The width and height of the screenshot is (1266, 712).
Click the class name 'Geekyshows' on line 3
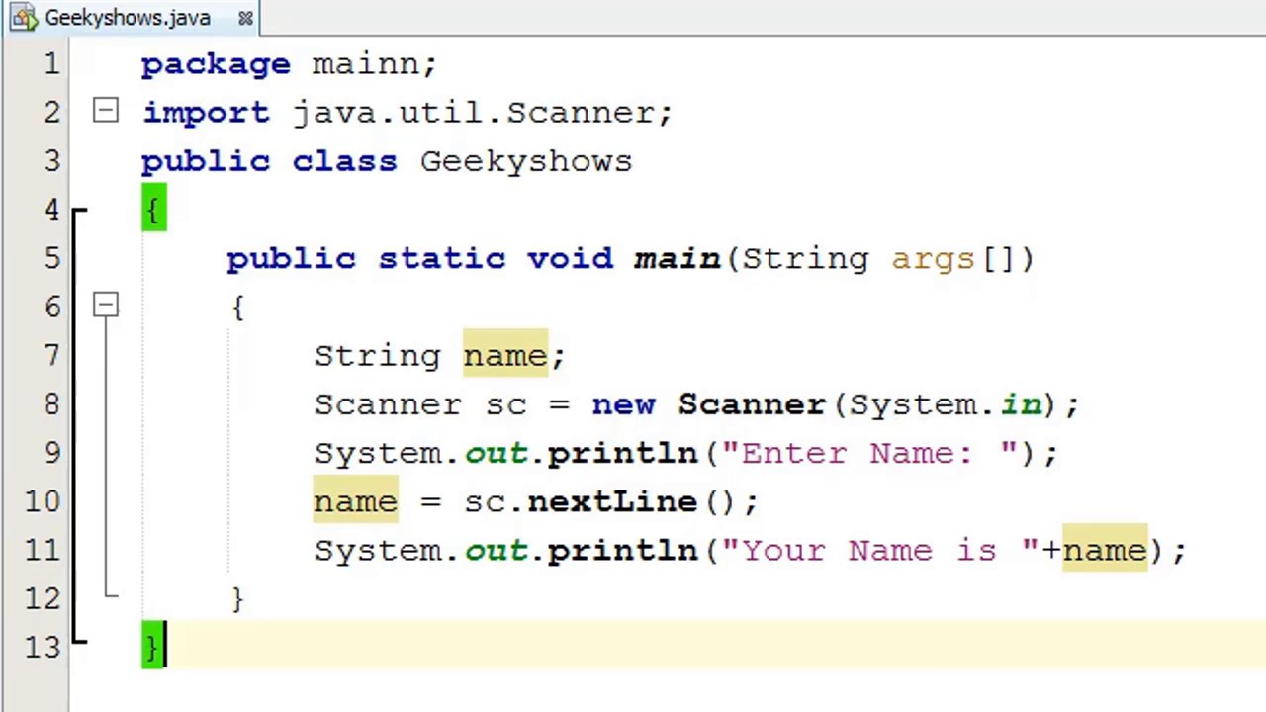(x=526, y=161)
